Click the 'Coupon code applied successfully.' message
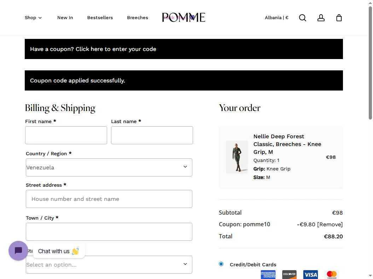The width and height of the screenshot is (373, 279). coord(183,80)
